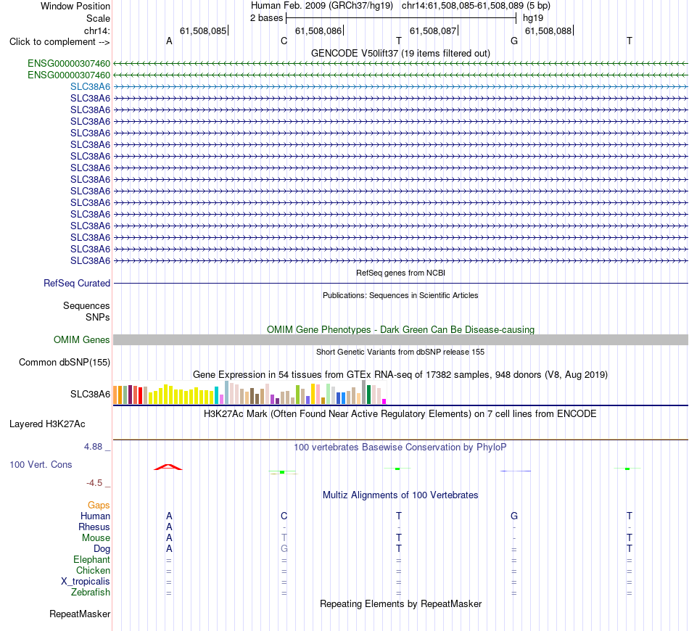Click the magenta last bar in GTEx chart
The width and height of the screenshot is (689, 631).
pyautogui.click(x=384, y=401)
